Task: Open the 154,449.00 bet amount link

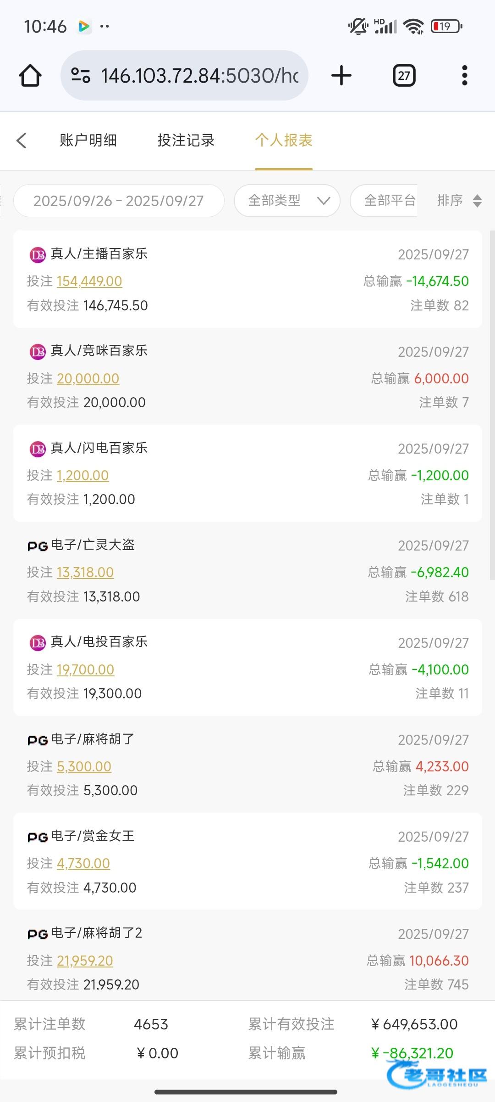Action: point(89,281)
